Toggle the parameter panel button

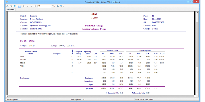click(19, 6)
